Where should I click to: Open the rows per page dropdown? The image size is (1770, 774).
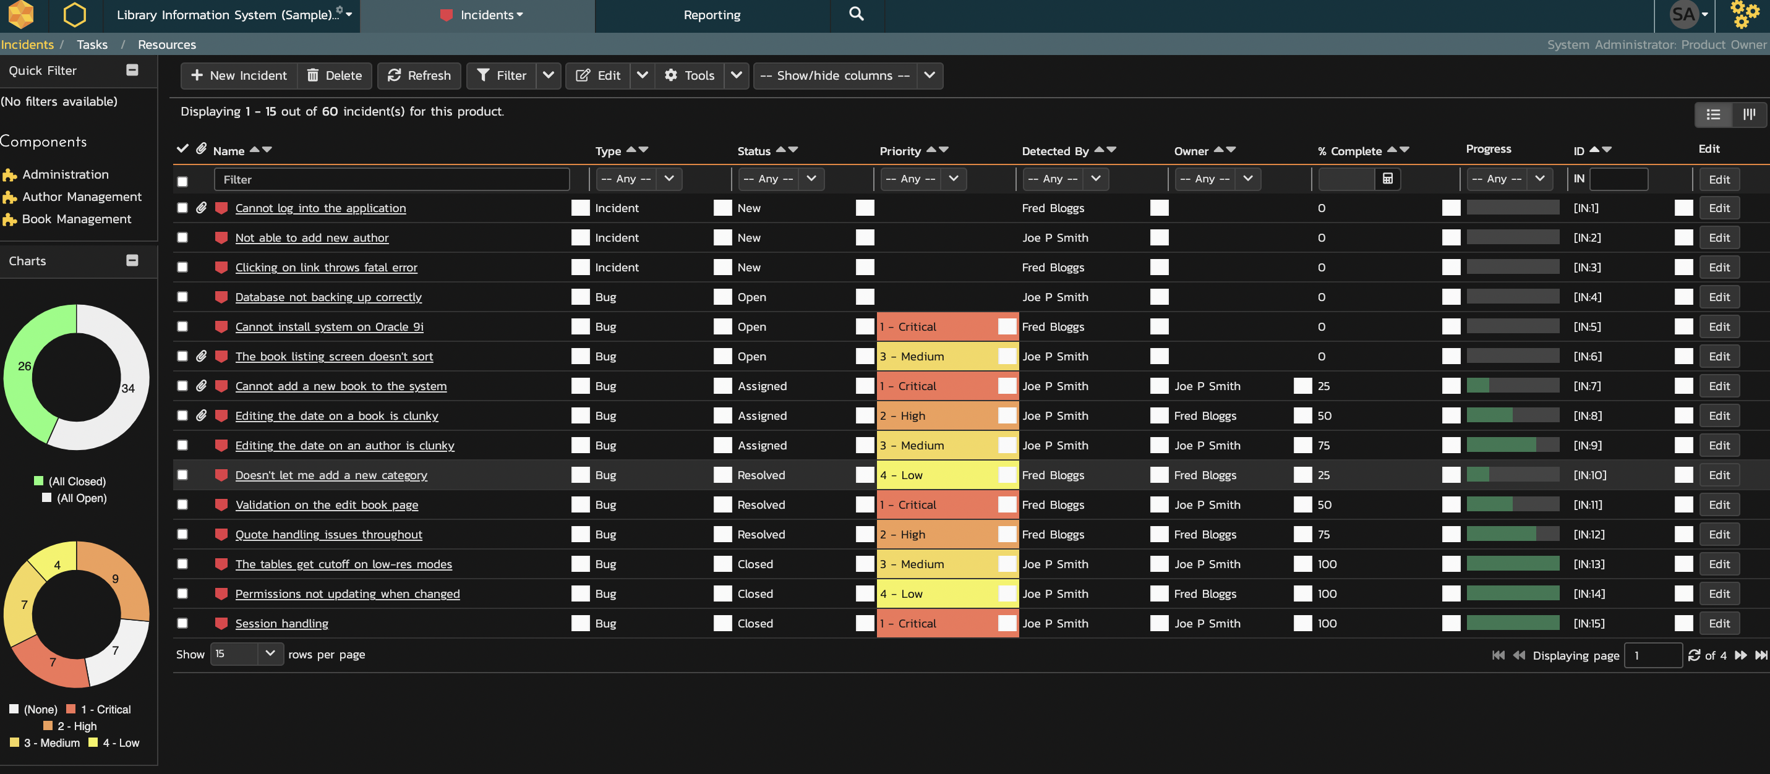pyautogui.click(x=247, y=654)
